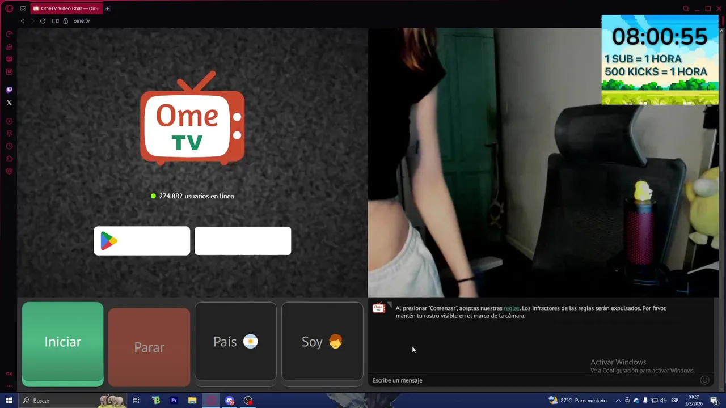Open the TB app on taskbar
The width and height of the screenshot is (726, 408).
(x=156, y=401)
